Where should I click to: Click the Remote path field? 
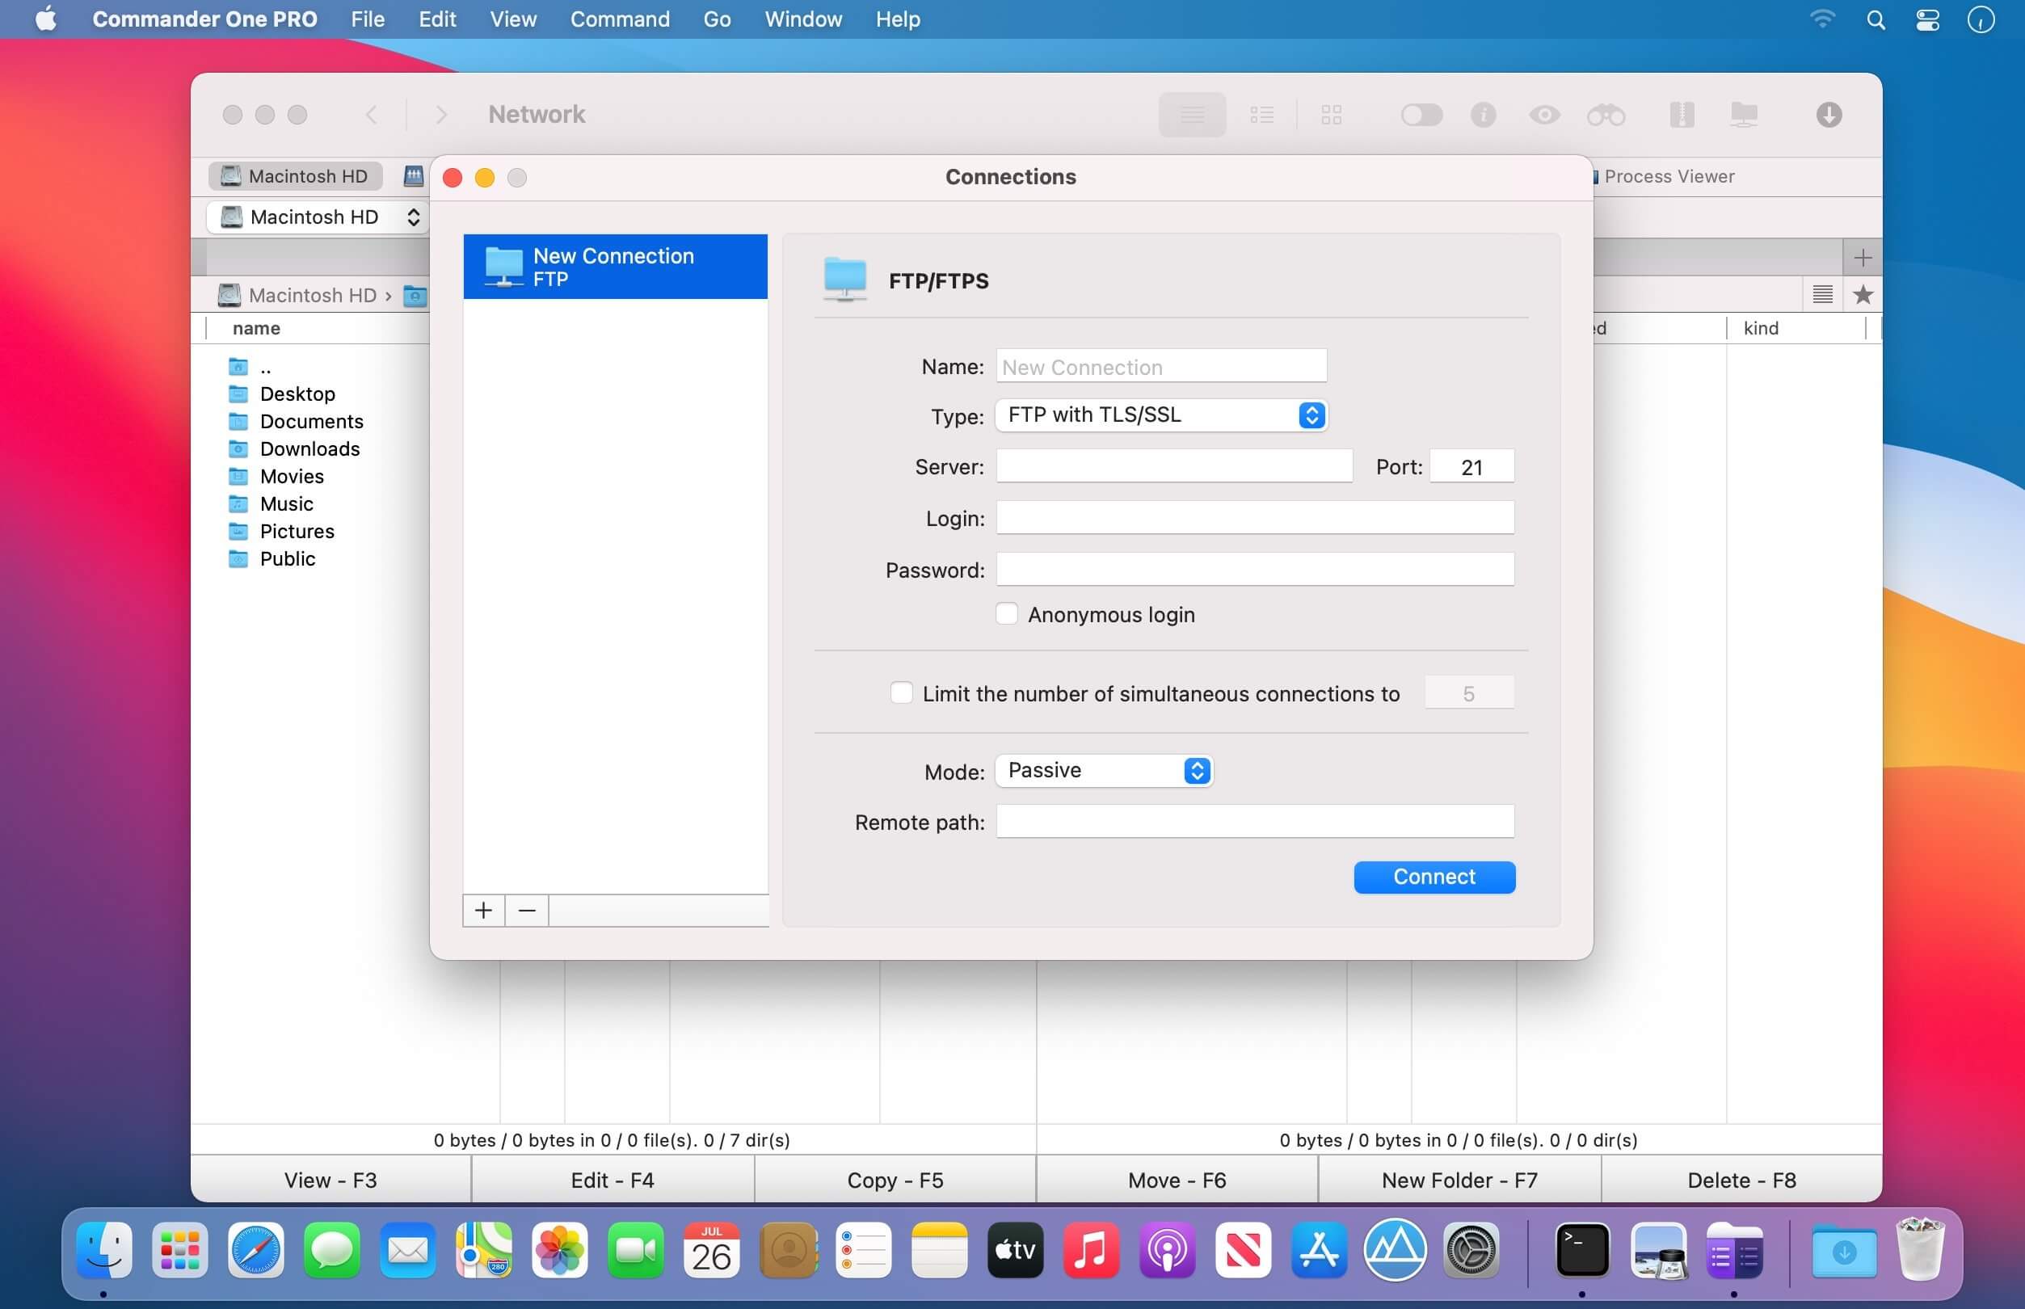click(1254, 822)
